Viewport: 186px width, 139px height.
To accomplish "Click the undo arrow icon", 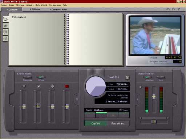I will [x=168, y=9].
